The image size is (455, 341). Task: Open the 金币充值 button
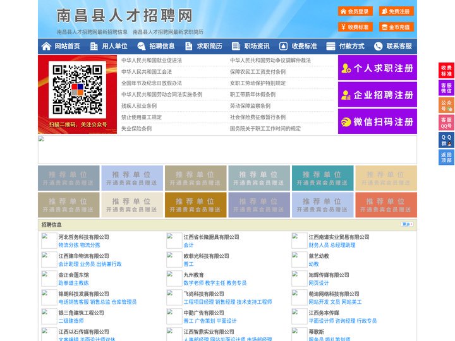pyautogui.click(x=396, y=27)
